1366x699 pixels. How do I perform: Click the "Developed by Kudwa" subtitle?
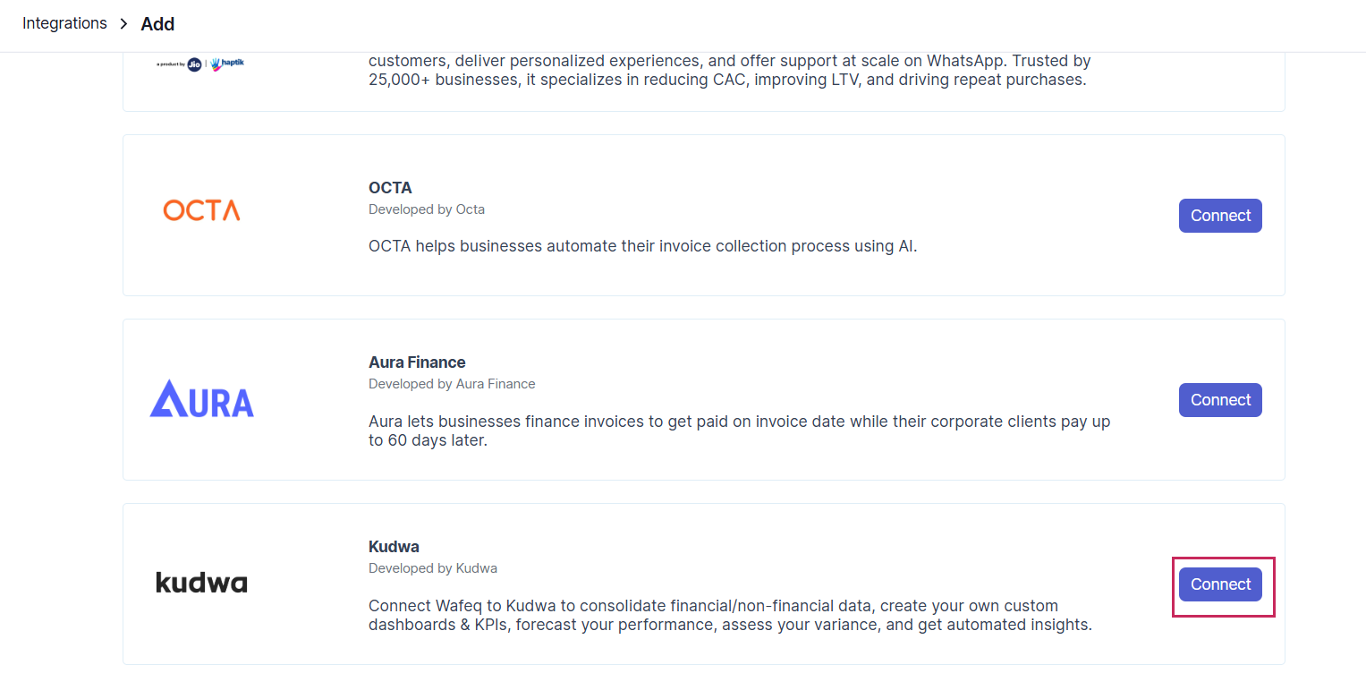point(433,568)
